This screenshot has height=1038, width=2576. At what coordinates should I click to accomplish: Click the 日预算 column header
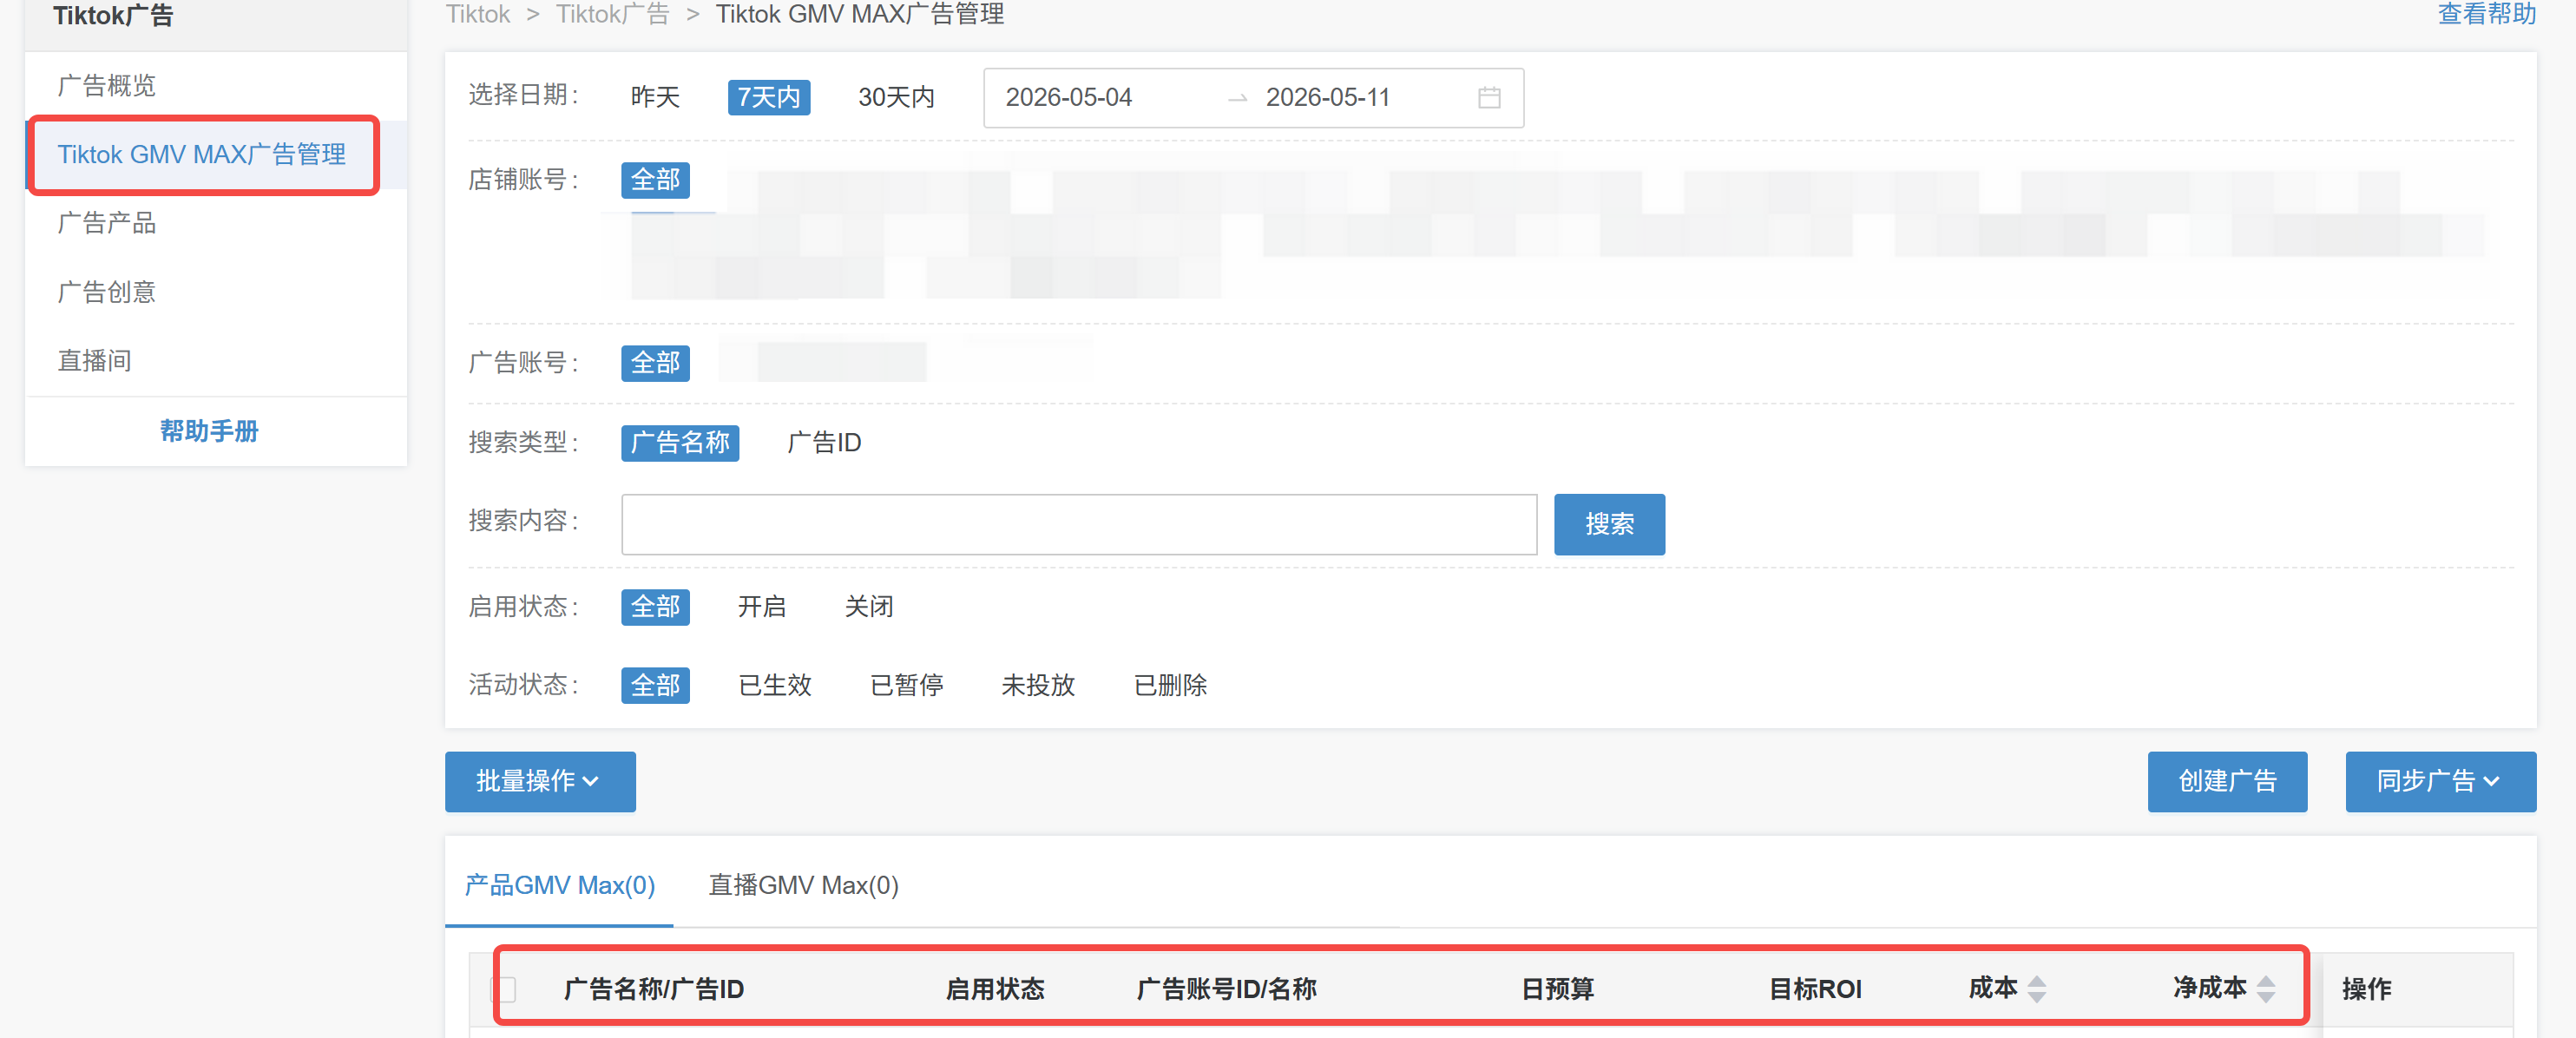tap(1557, 989)
